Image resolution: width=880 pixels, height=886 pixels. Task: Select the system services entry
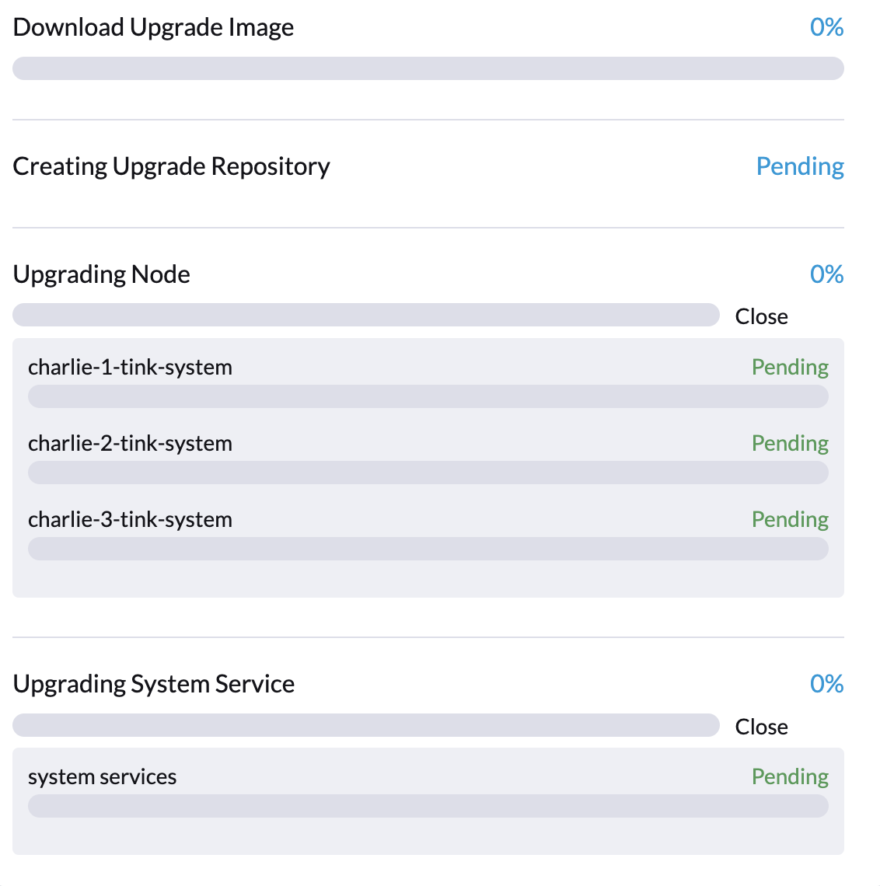click(102, 776)
